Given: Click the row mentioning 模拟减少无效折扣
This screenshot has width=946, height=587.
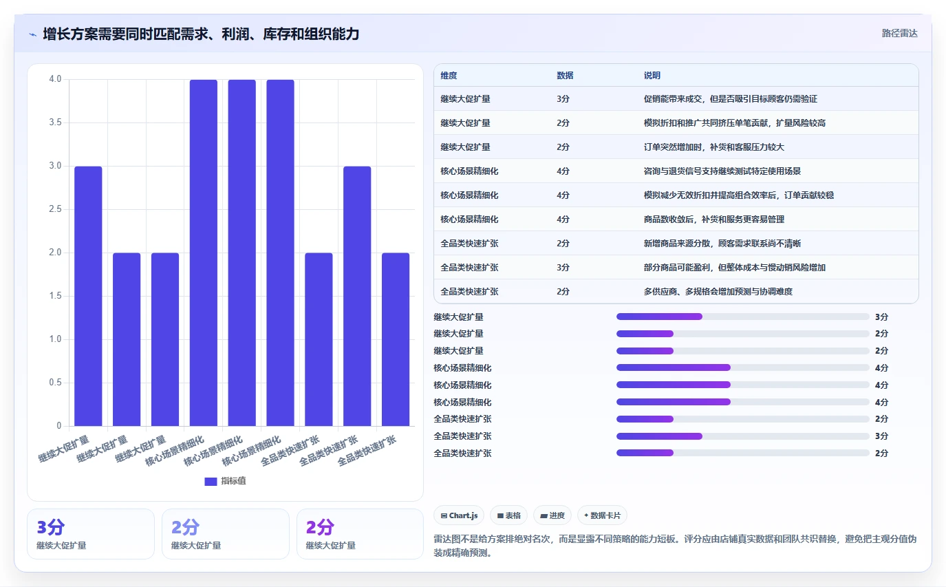Looking at the screenshot, I should pyautogui.click(x=676, y=195).
